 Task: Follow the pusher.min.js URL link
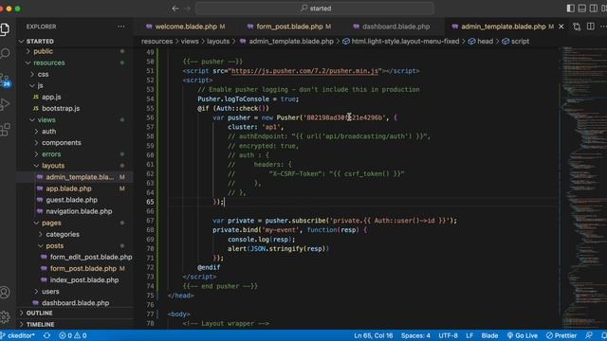click(x=304, y=71)
